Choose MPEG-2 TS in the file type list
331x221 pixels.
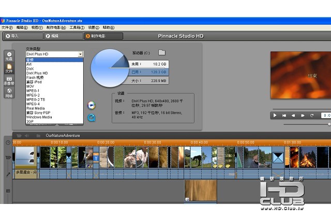coord(54,100)
